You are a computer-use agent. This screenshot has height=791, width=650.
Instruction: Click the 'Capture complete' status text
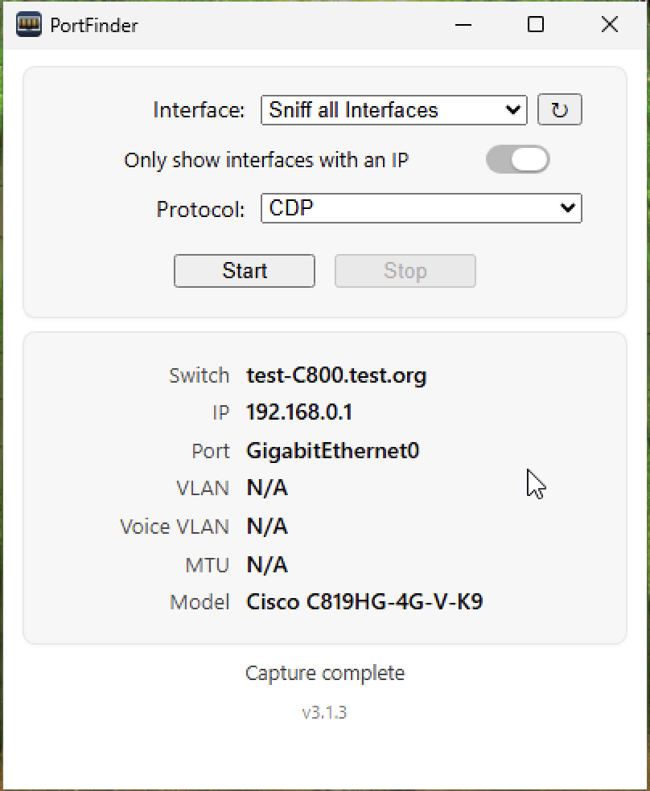325,673
